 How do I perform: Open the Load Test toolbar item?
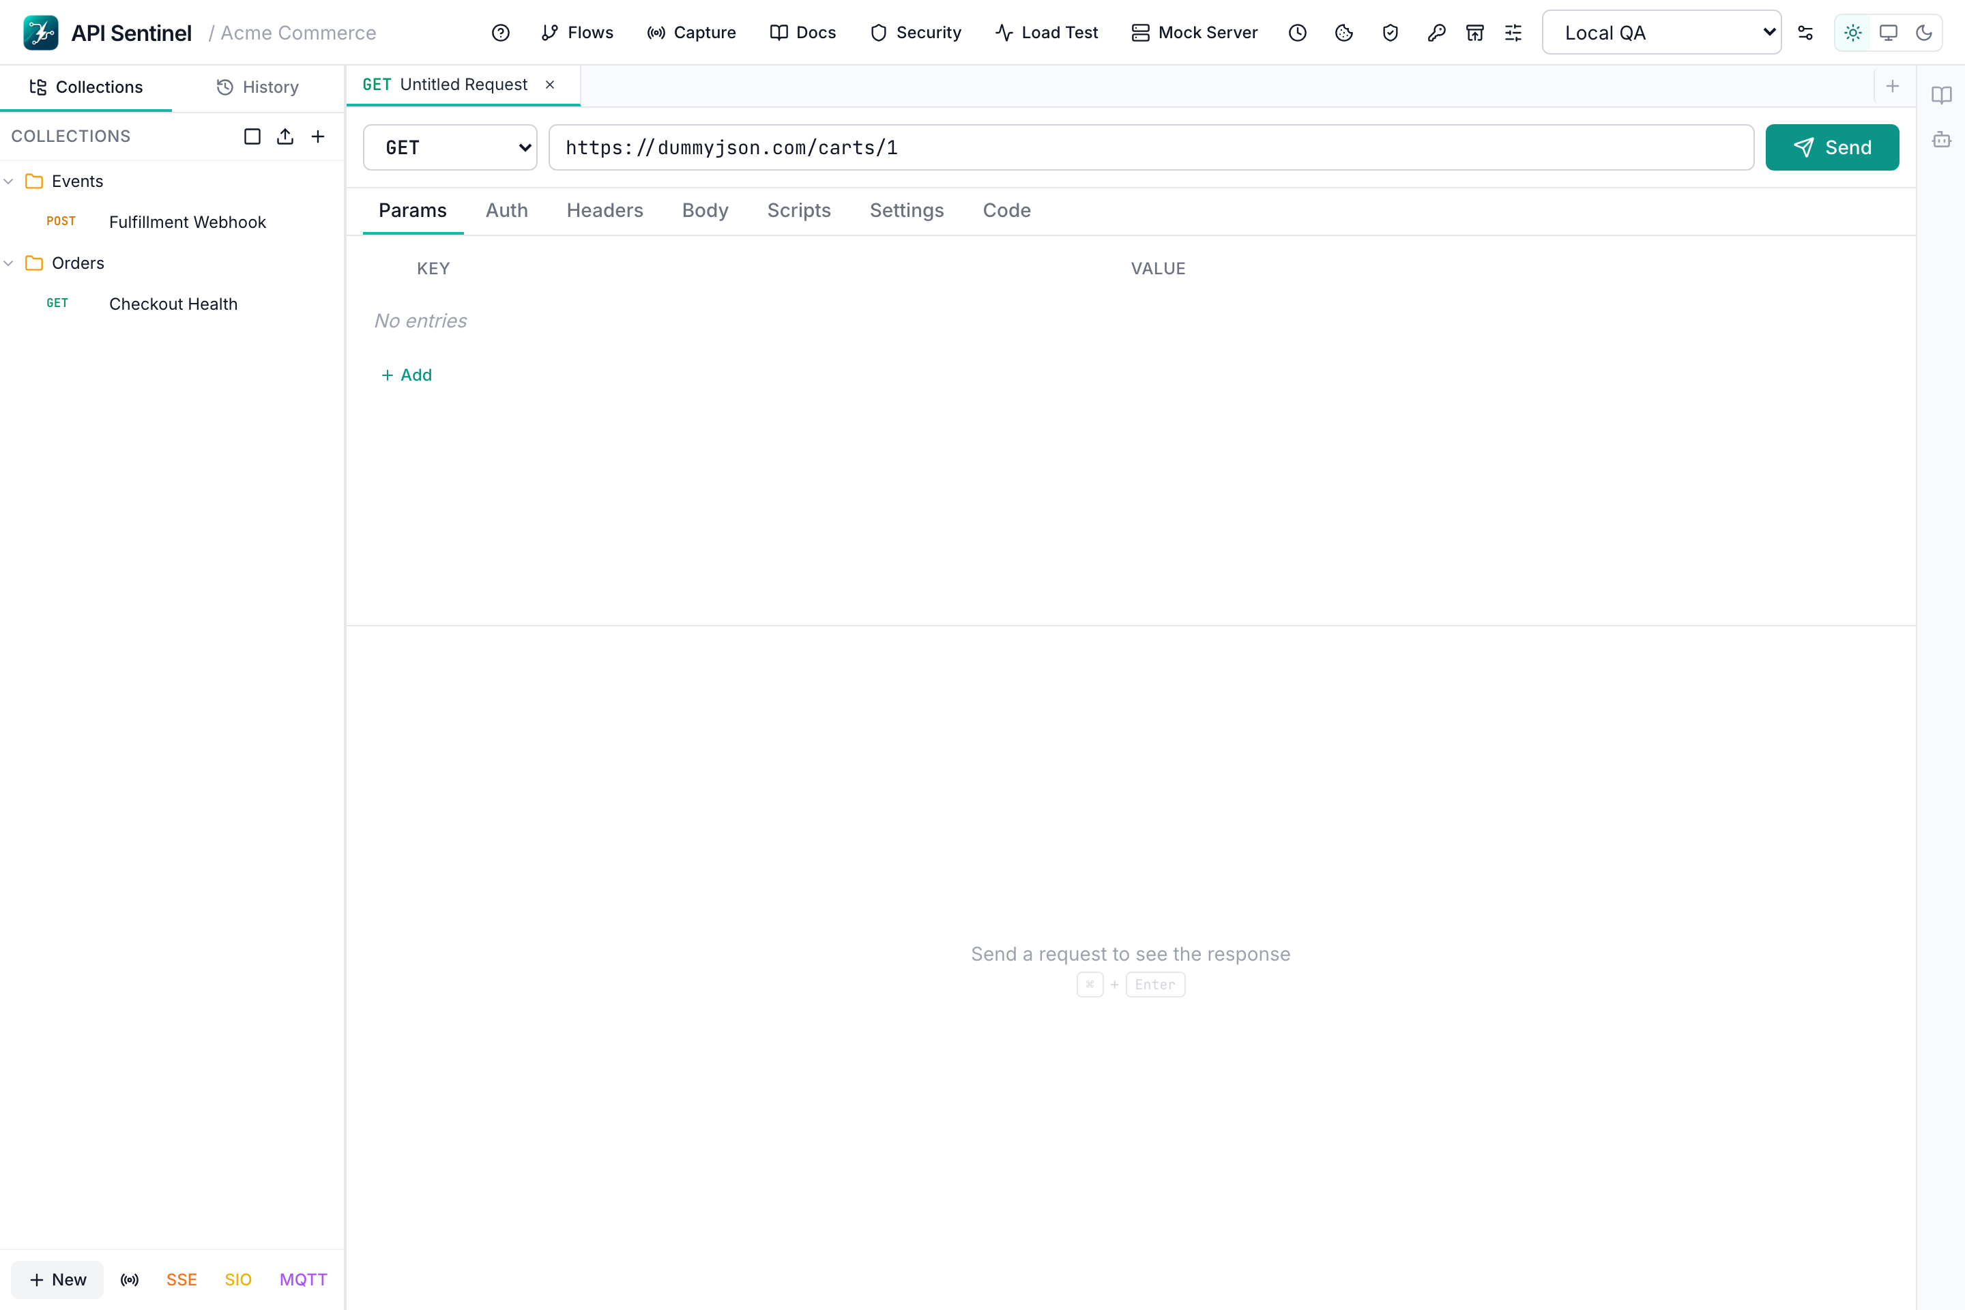(1047, 33)
